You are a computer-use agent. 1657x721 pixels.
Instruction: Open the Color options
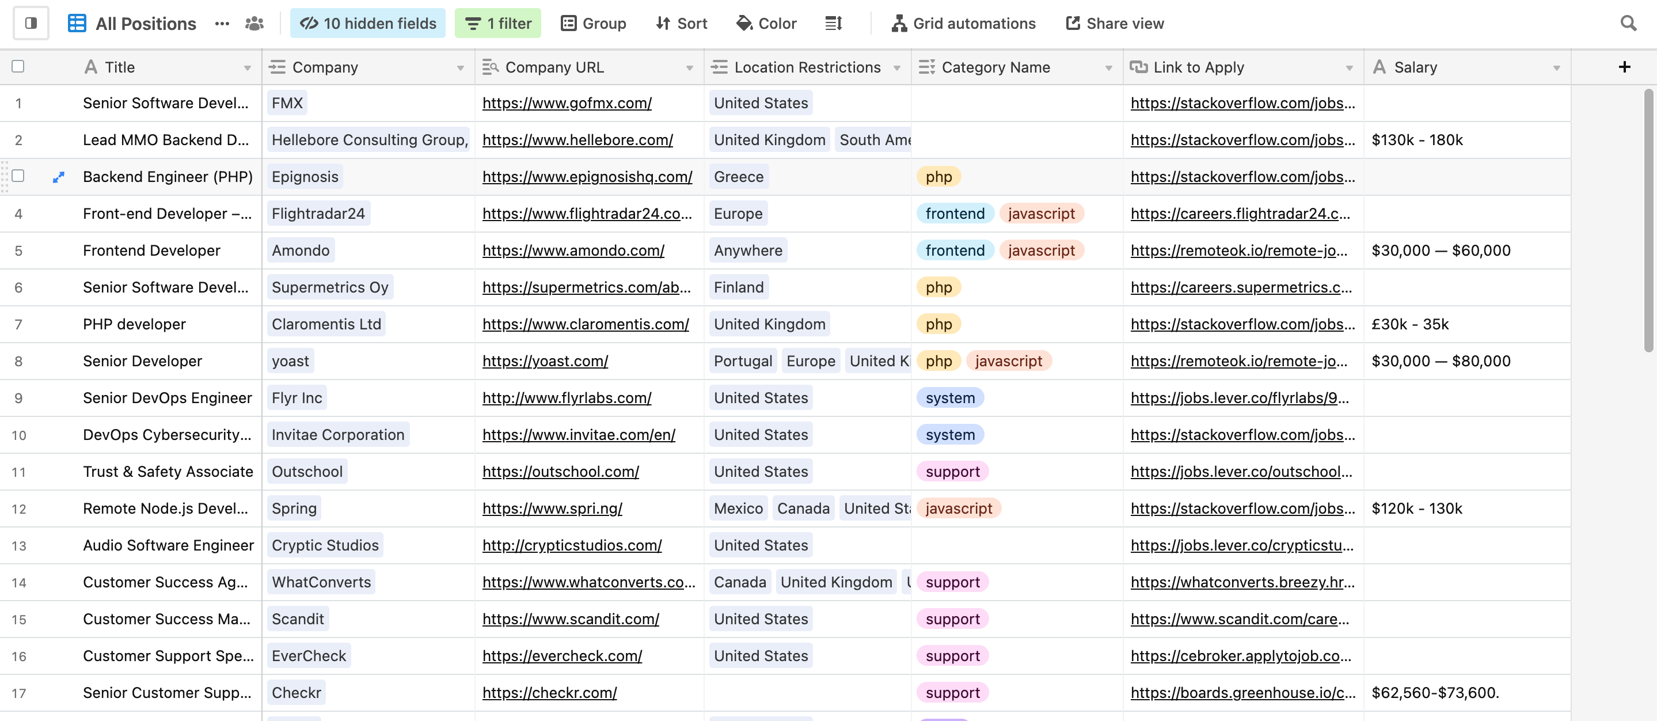click(x=766, y=23)
